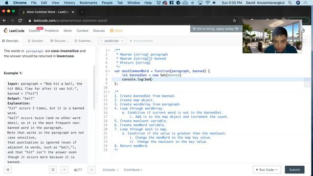Open the Help menu
This screenshot has height=176, width=313.
[148, 2]
